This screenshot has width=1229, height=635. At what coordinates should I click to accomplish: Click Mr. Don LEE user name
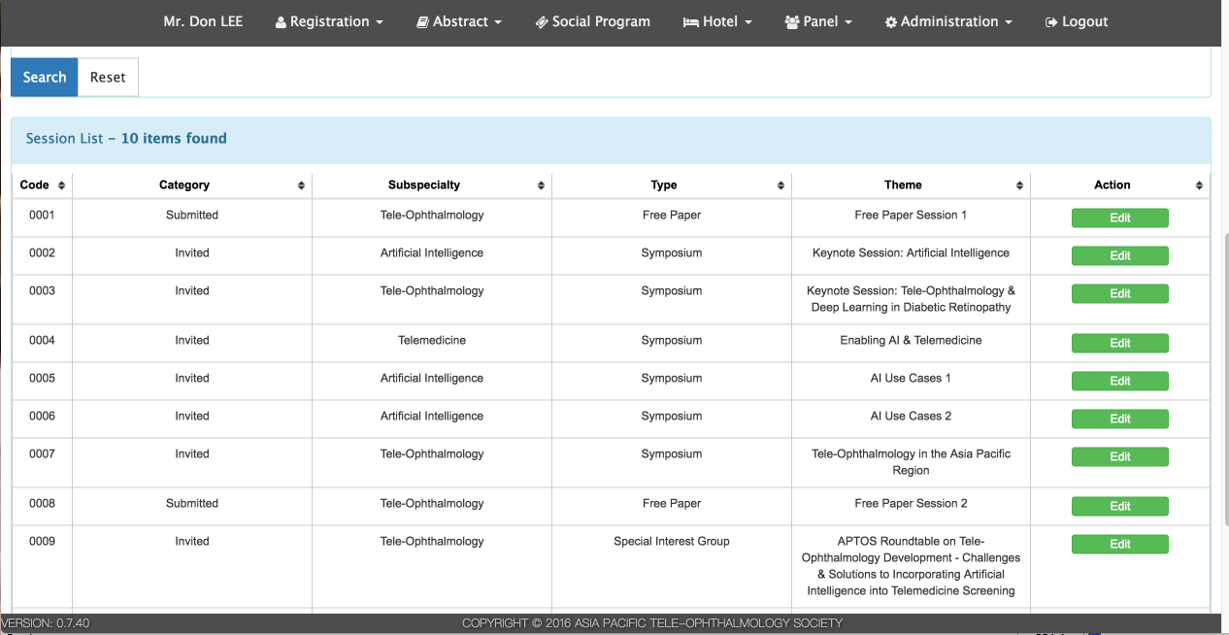(203, 21)
